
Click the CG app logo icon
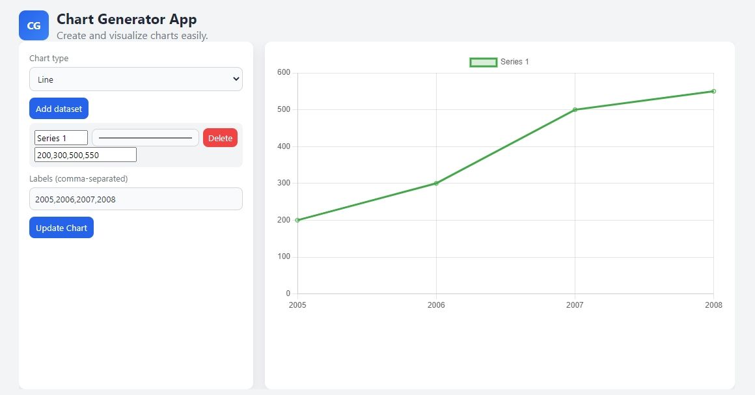click(34, 25)
